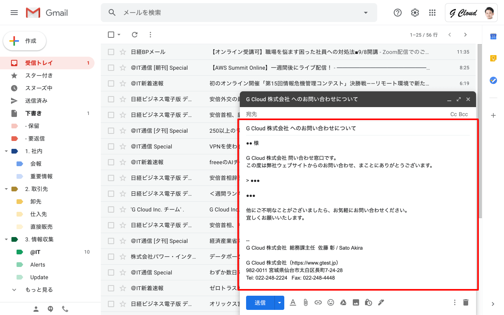
Task: Open the Google apps grid
Action: point(432,13)
